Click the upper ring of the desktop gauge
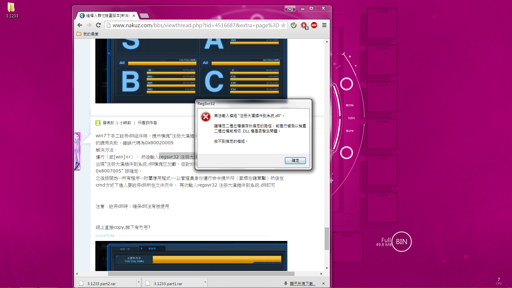Viewport: 512px width, 288px height. tap(346, 84)
